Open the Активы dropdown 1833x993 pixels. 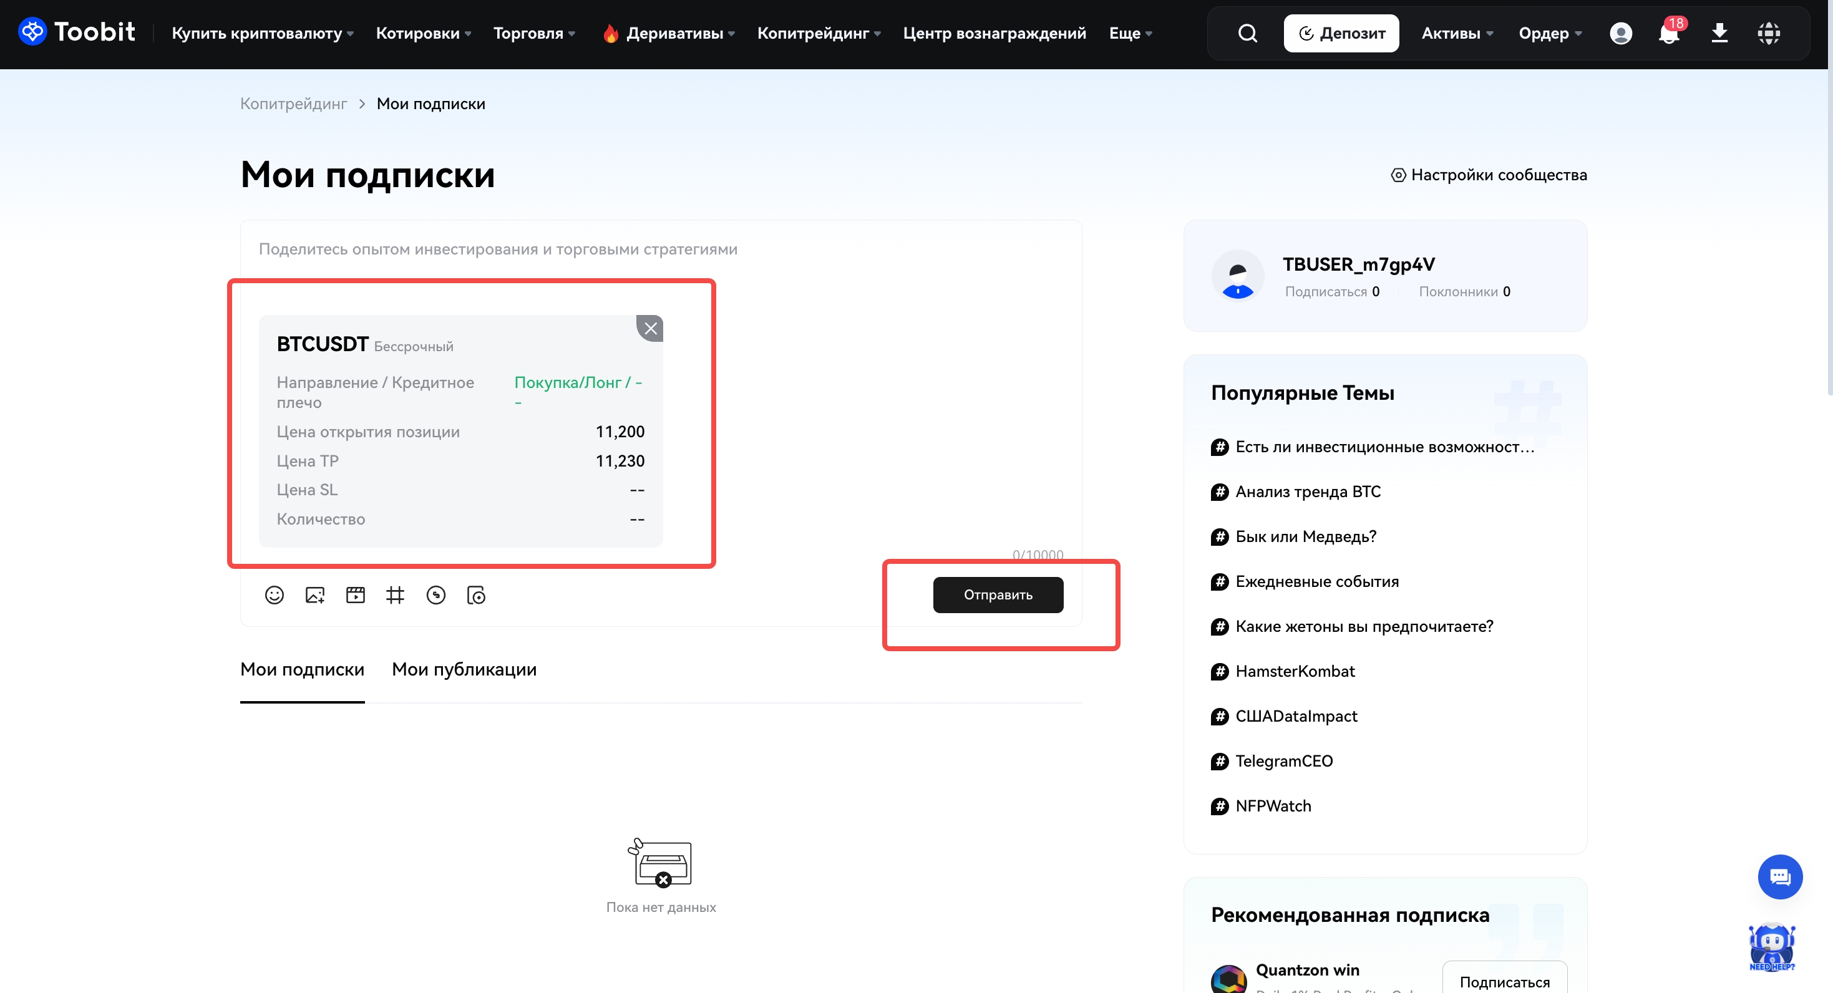1457,34
